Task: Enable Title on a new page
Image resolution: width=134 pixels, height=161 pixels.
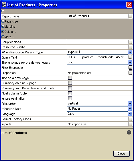Action: pyautogui.click(x=70, y=78)
